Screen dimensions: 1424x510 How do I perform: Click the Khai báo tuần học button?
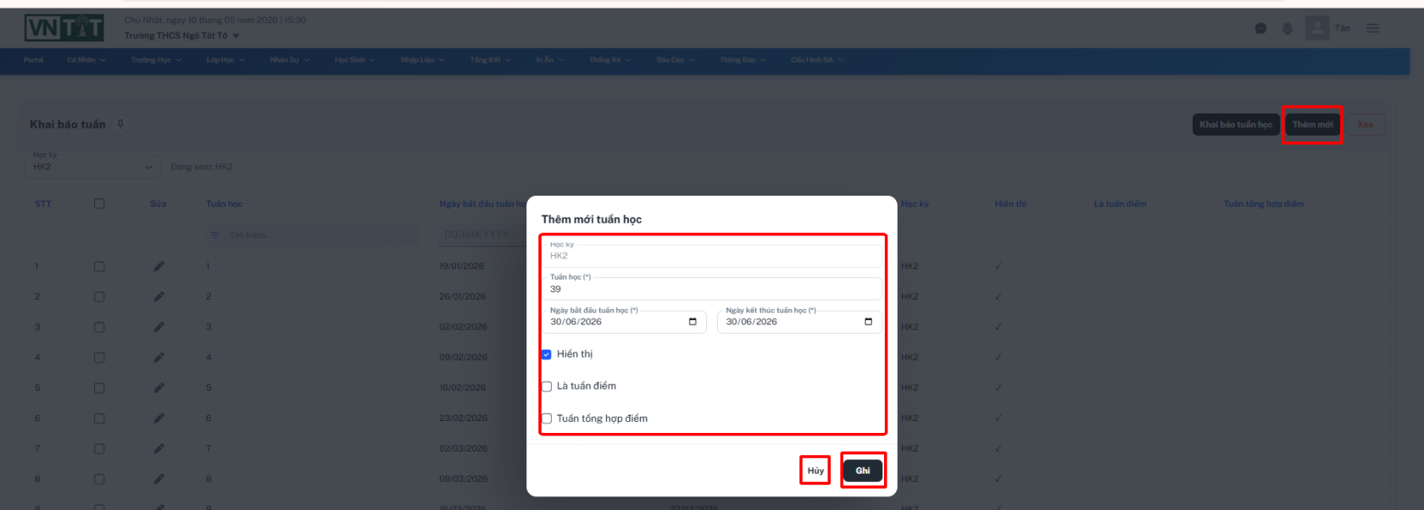click(1236, 125)
